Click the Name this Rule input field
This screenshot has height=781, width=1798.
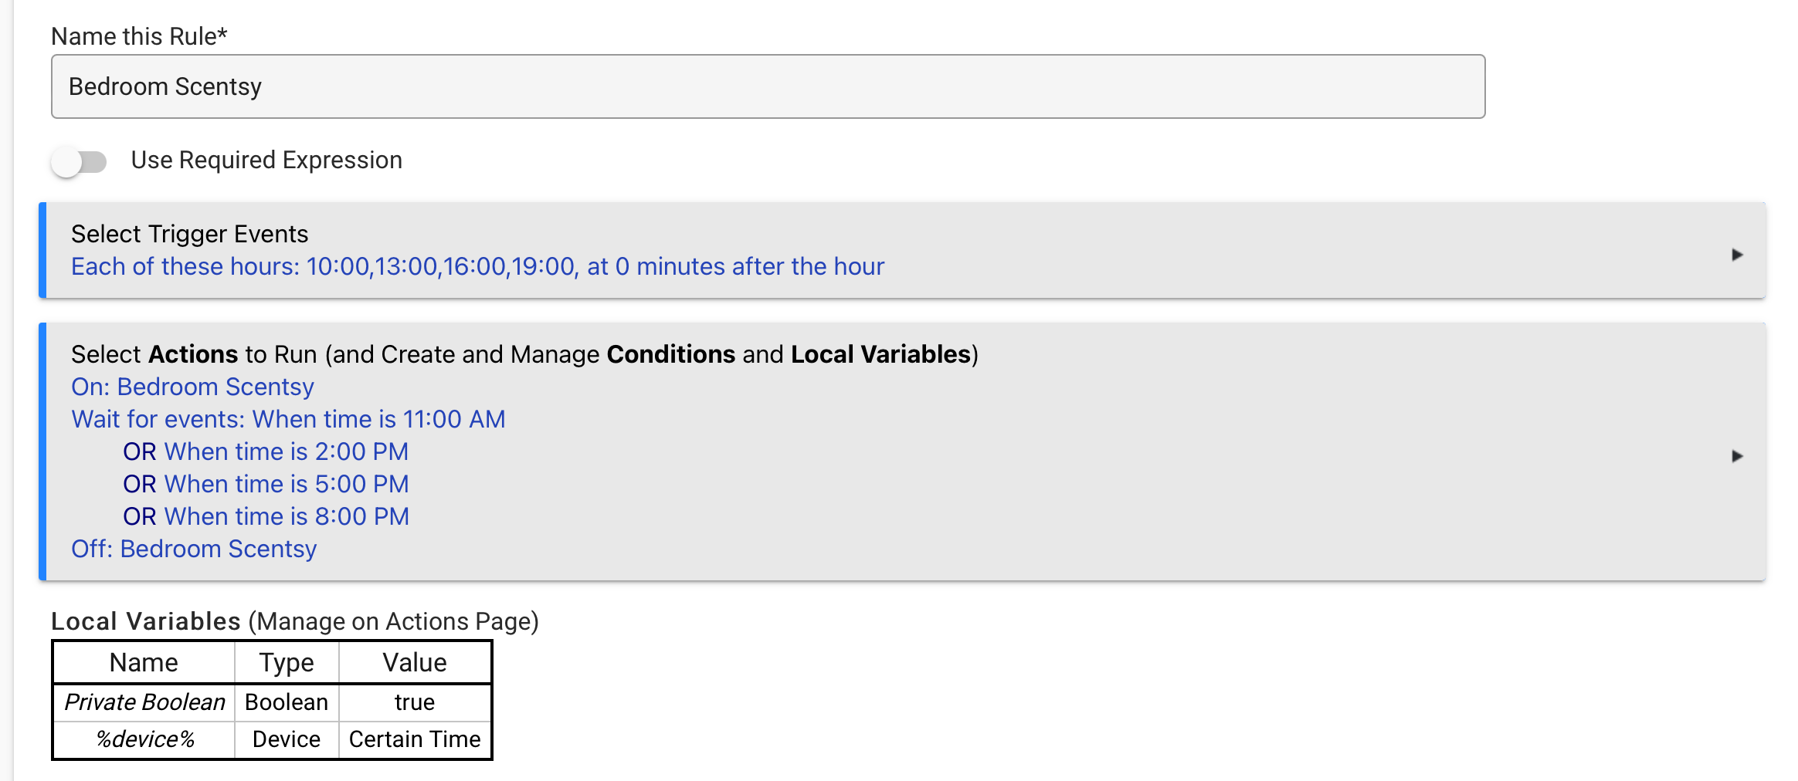(767, 86)
